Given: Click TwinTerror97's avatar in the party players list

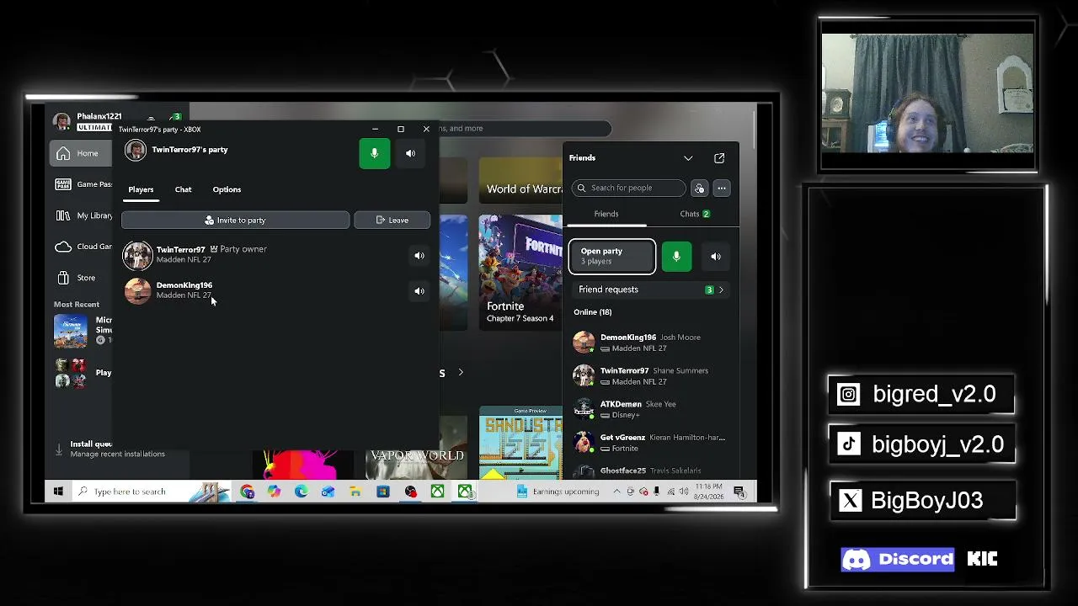Looking at the screenshot, I should [x=137, y=255].
